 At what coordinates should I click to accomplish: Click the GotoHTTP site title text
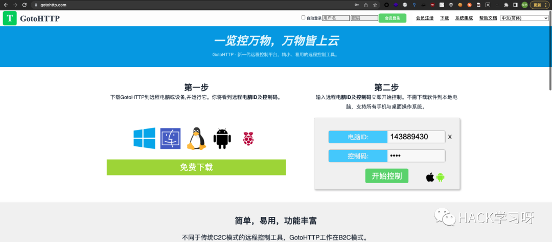[x=40, y=18]
